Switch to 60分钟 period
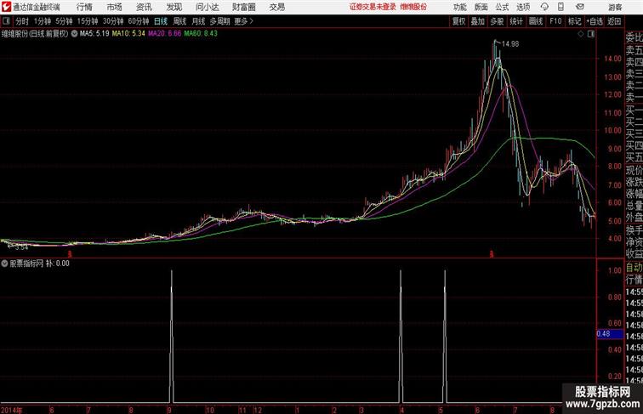 (x=139, y=21)
